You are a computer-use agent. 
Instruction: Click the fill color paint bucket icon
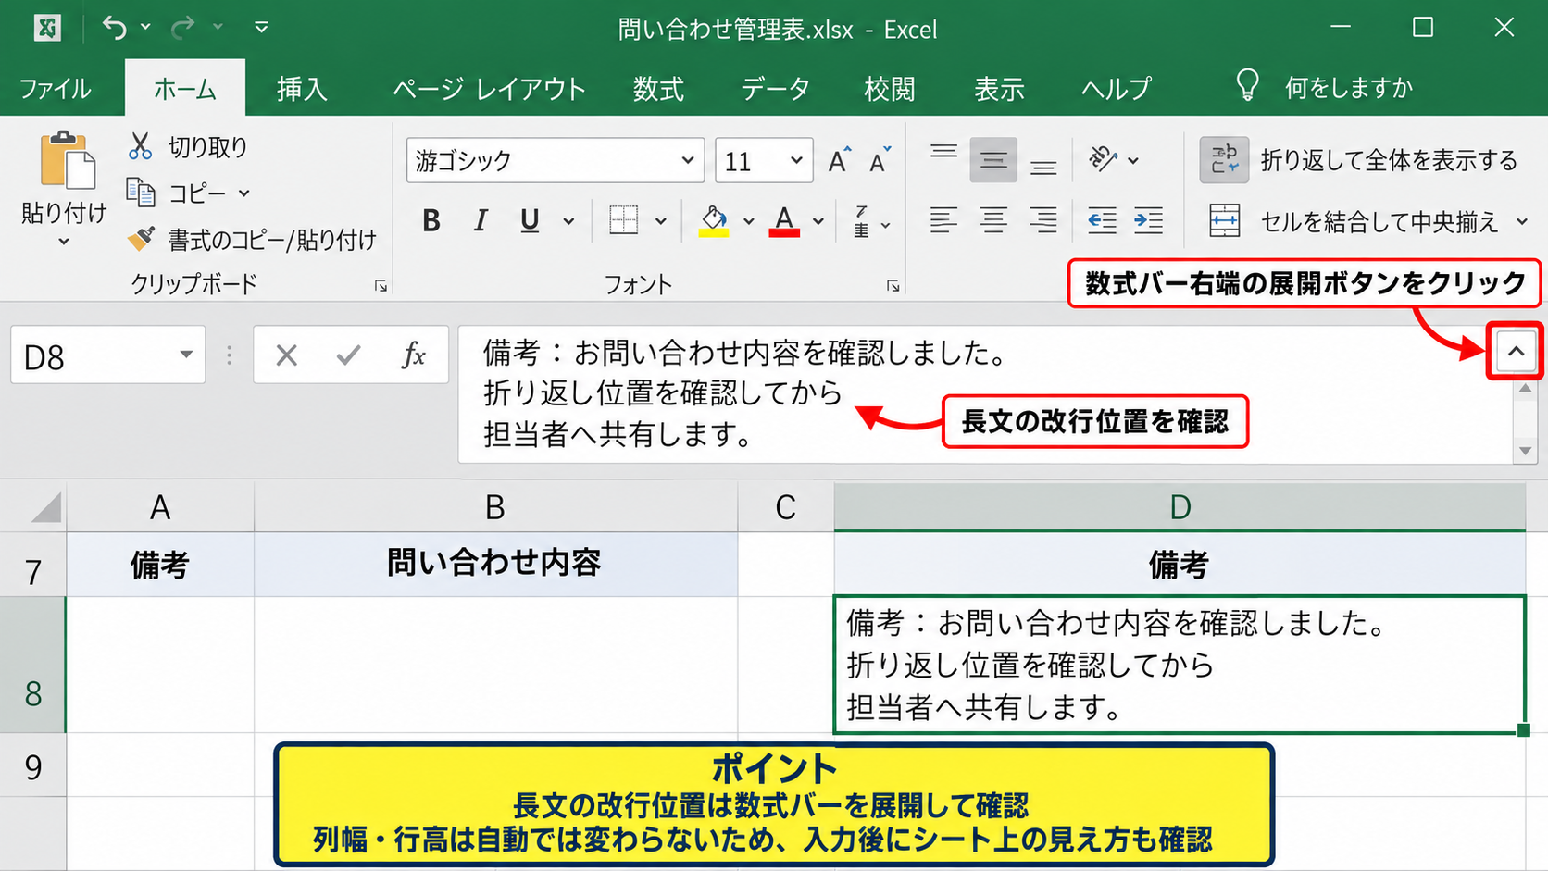[x=713, y=220]
